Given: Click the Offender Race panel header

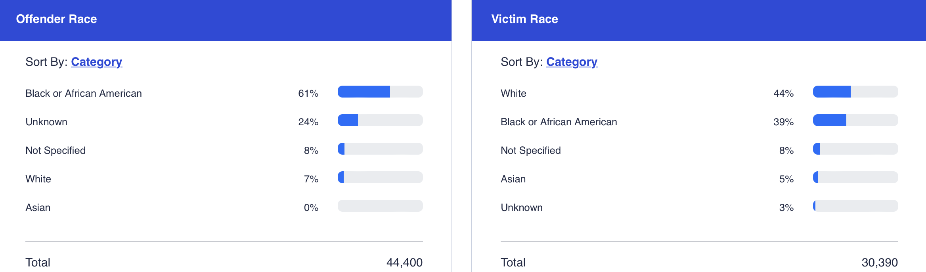Looking at the screenshot, I should click(56, 19).
